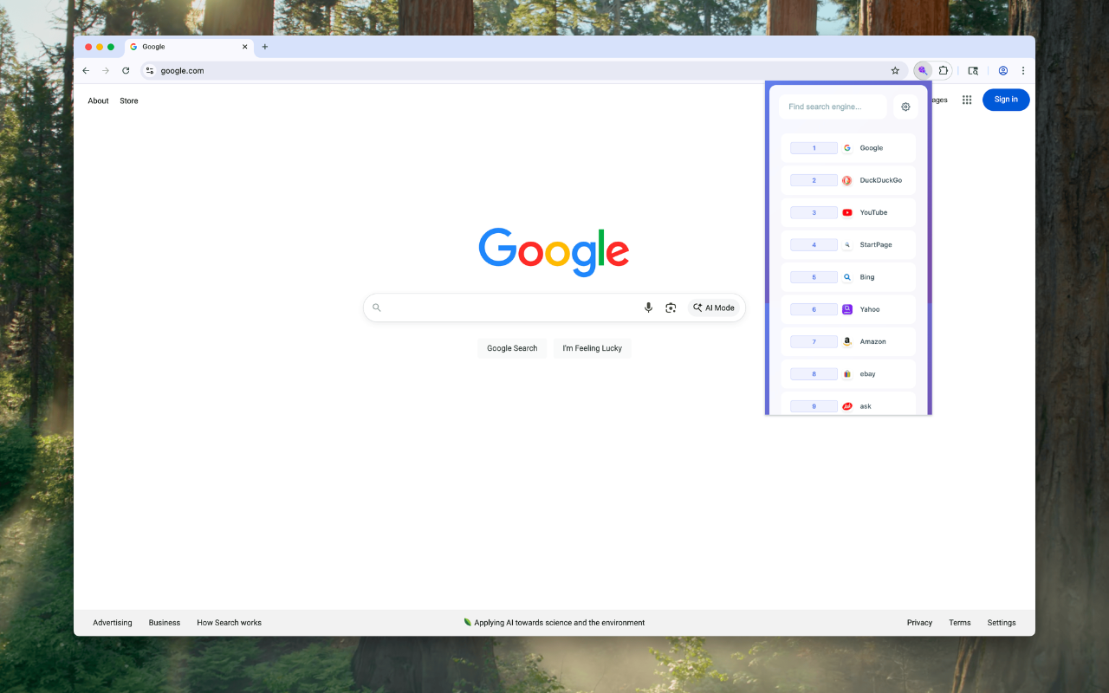Click the StartPage label text

[876, 245]
